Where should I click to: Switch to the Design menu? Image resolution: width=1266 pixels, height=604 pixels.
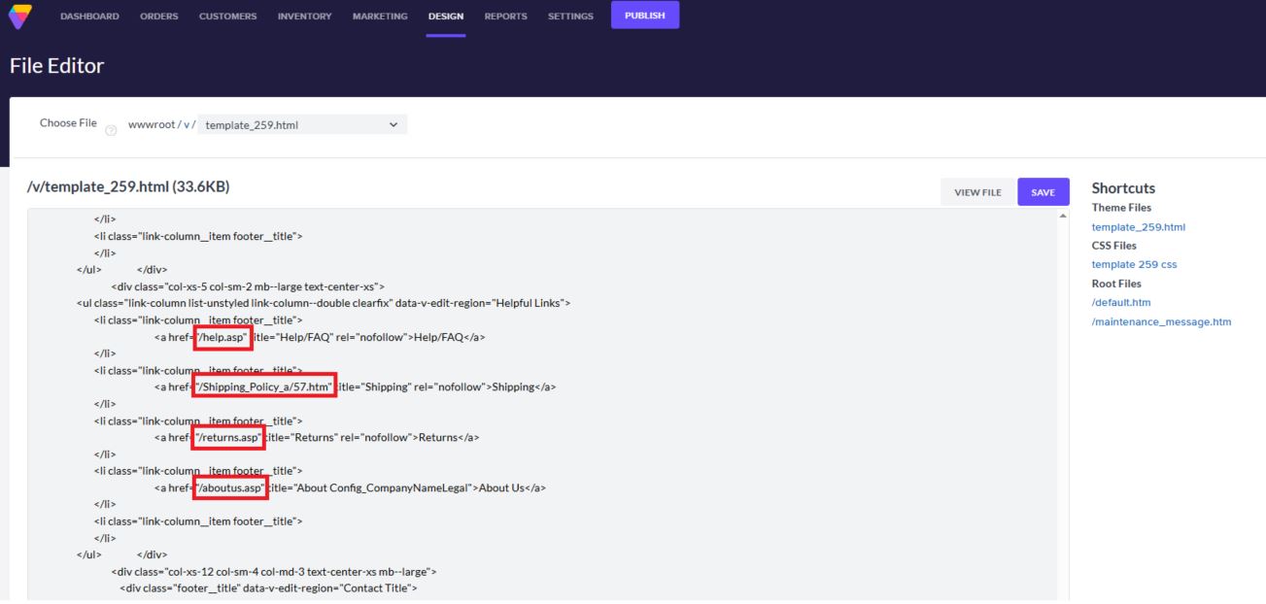coord(446,16)
